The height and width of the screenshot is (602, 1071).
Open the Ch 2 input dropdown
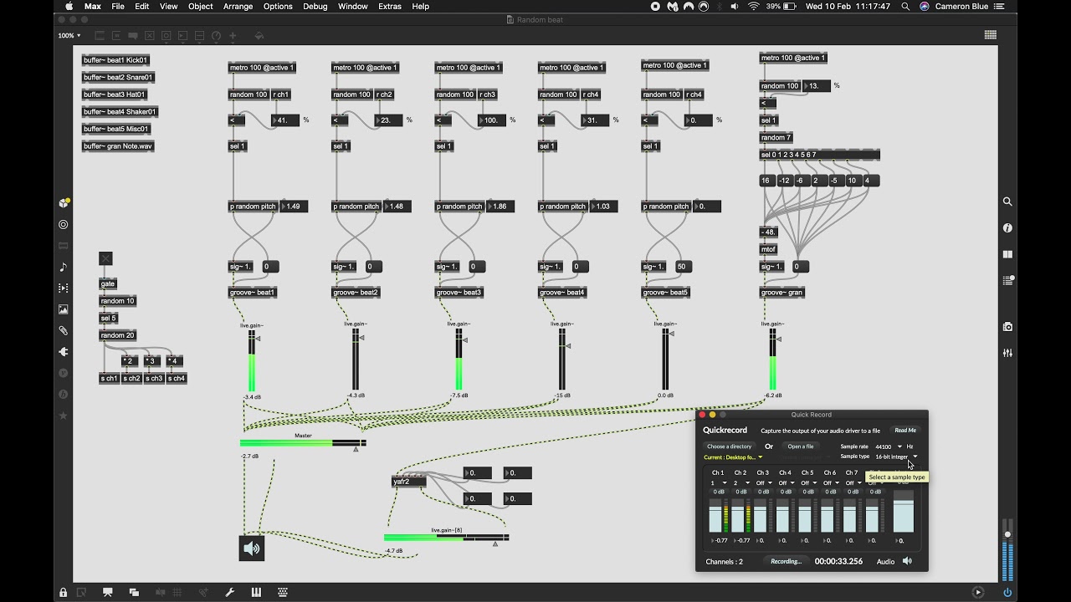pyautogui.click(x=740, y=482)
